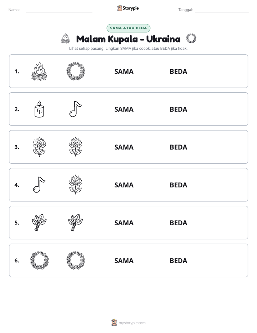257x333 pixels.
Task: Click the first leaf bundle in row 5
Action: click(x=39, y=222)
